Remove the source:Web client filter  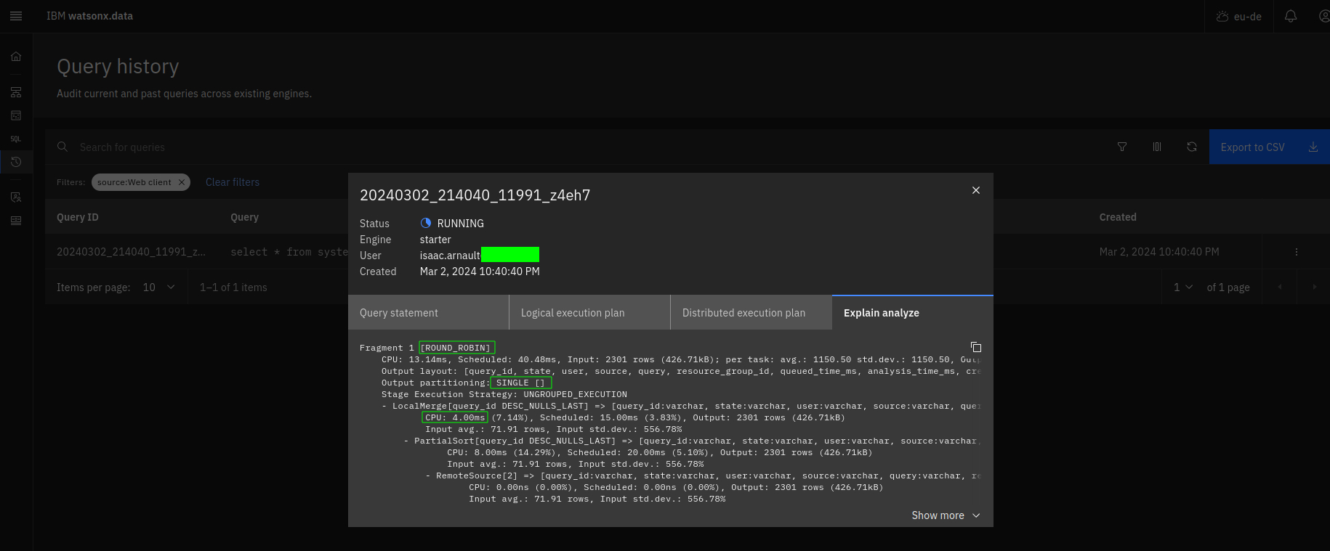point(182,182)
